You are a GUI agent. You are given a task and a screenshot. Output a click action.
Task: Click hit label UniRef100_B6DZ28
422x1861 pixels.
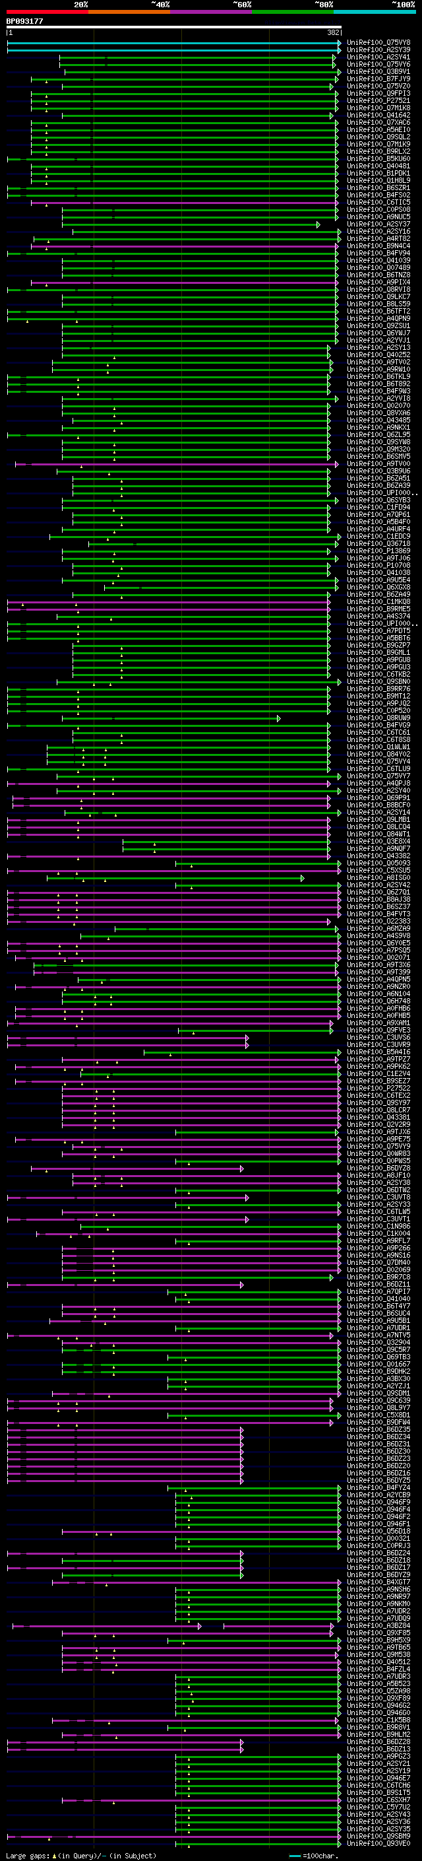378,1742
